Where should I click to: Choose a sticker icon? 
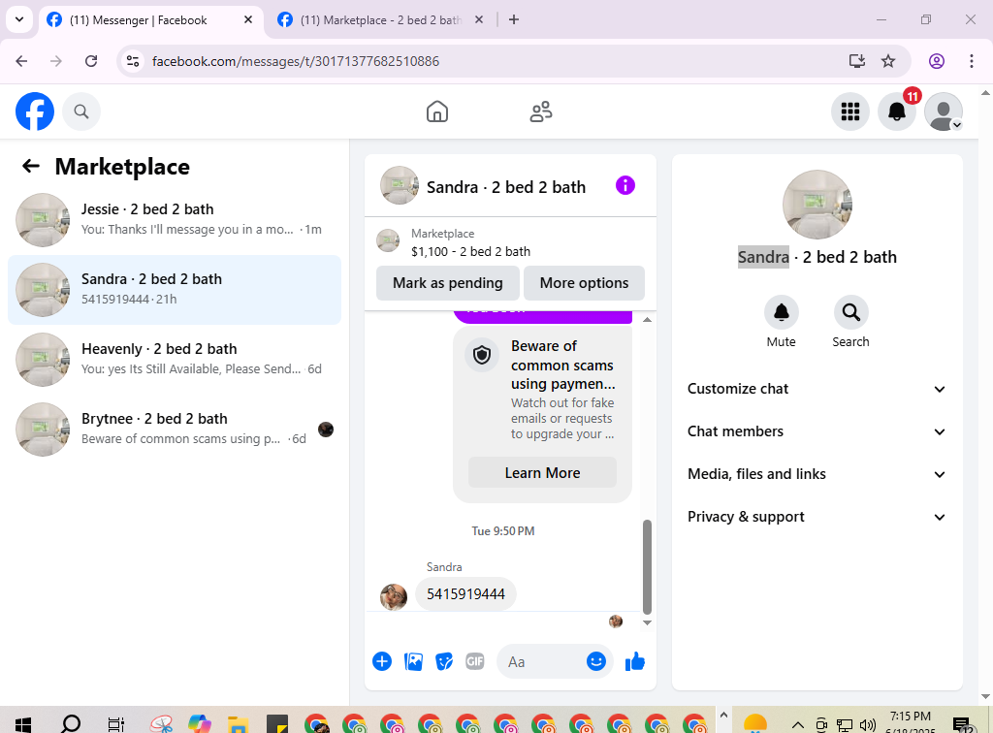[444, 661]
